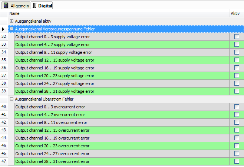Click row number 35 header
The width and height of the screenshot is (244, 167).
(x=4, y=60)
